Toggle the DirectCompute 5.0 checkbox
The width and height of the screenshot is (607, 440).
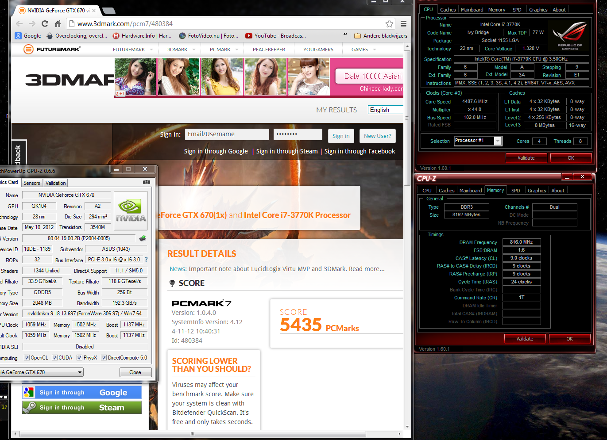coord(104,358)
